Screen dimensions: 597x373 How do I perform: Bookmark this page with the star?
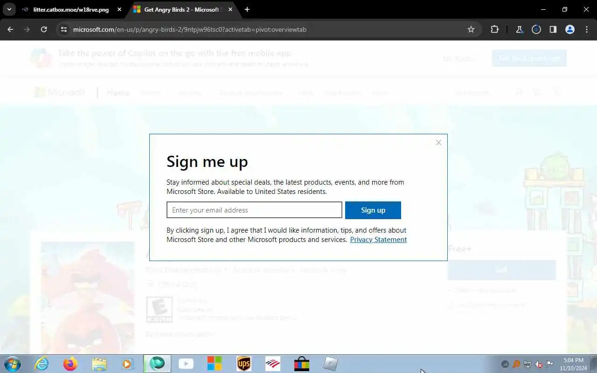[471, 29]
